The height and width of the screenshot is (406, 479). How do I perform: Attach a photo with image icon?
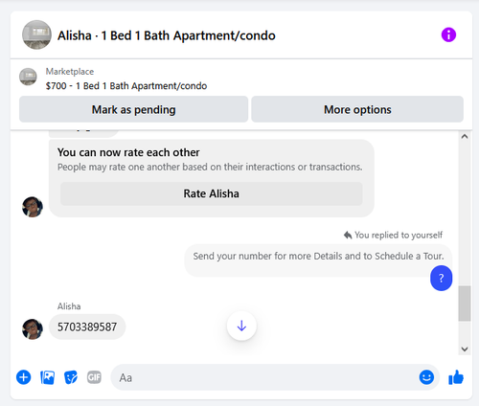47,377
